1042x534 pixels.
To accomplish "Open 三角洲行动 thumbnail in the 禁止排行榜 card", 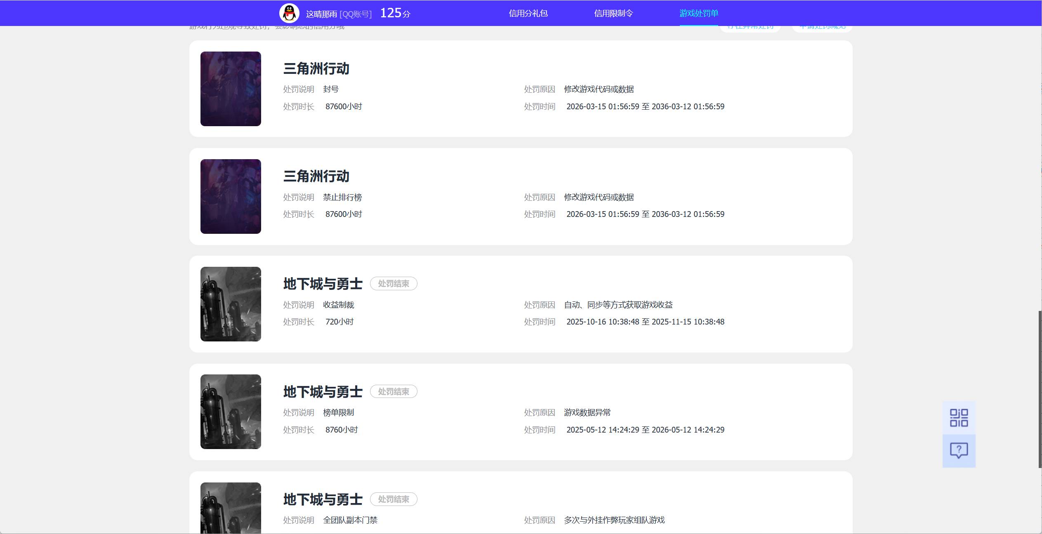I will tap(231, 196).
